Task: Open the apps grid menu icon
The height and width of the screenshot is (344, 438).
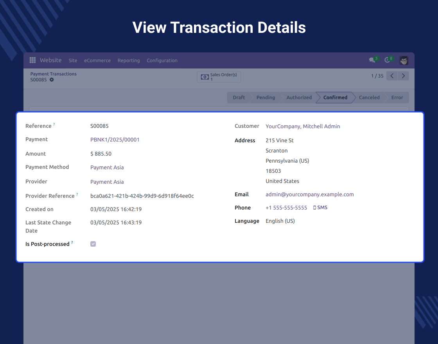Action: tap(32, 60)
